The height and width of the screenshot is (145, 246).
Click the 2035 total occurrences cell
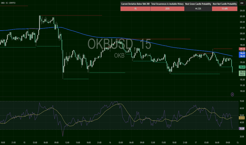tap(167, 9)
